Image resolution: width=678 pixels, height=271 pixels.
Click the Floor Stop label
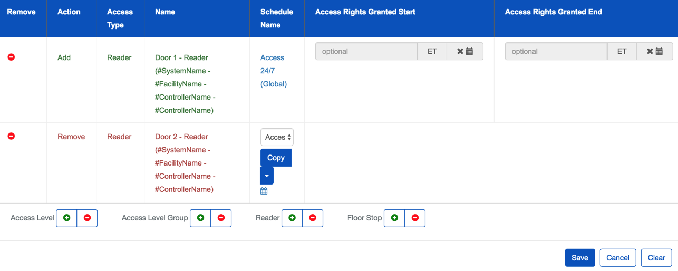pyautogui.click(x=364, y=218)
